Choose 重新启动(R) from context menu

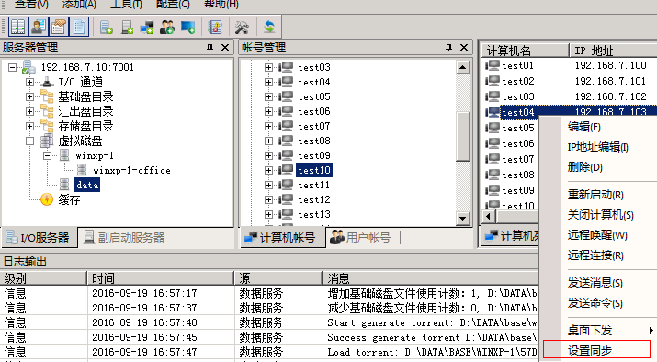[595, 195]
